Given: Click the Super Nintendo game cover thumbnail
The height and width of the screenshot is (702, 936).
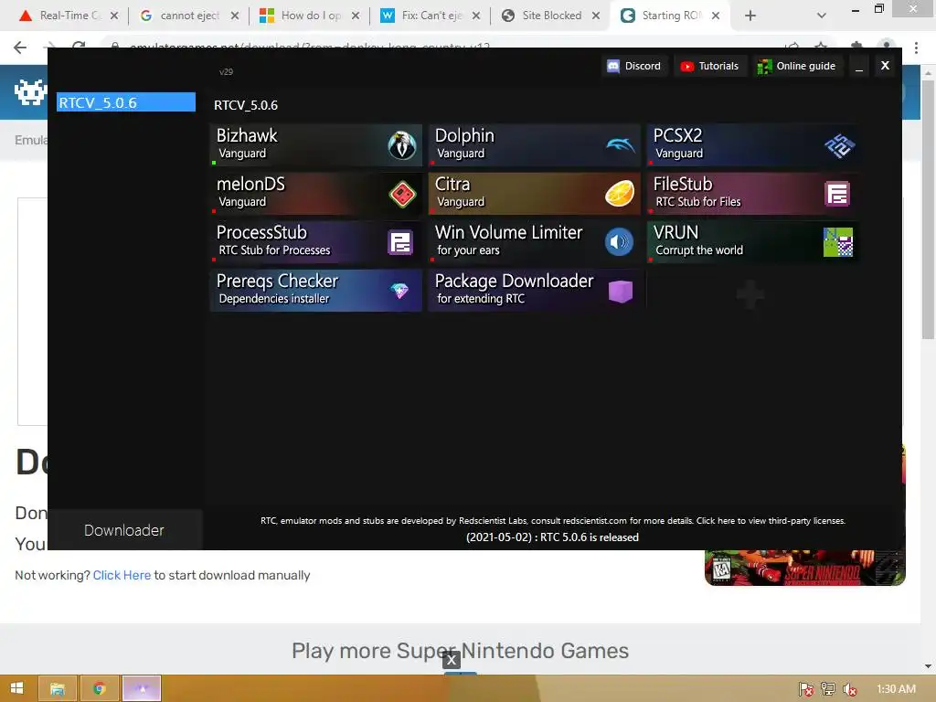Looking at the screenshot, I should [x=804, y=567].
